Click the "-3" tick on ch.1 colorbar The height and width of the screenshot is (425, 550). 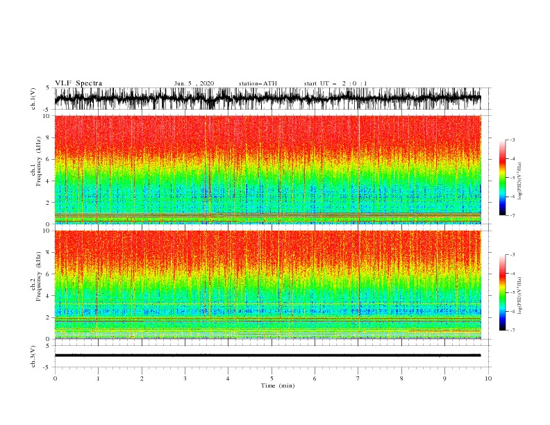pyautogui.click(x=512, y=140)
